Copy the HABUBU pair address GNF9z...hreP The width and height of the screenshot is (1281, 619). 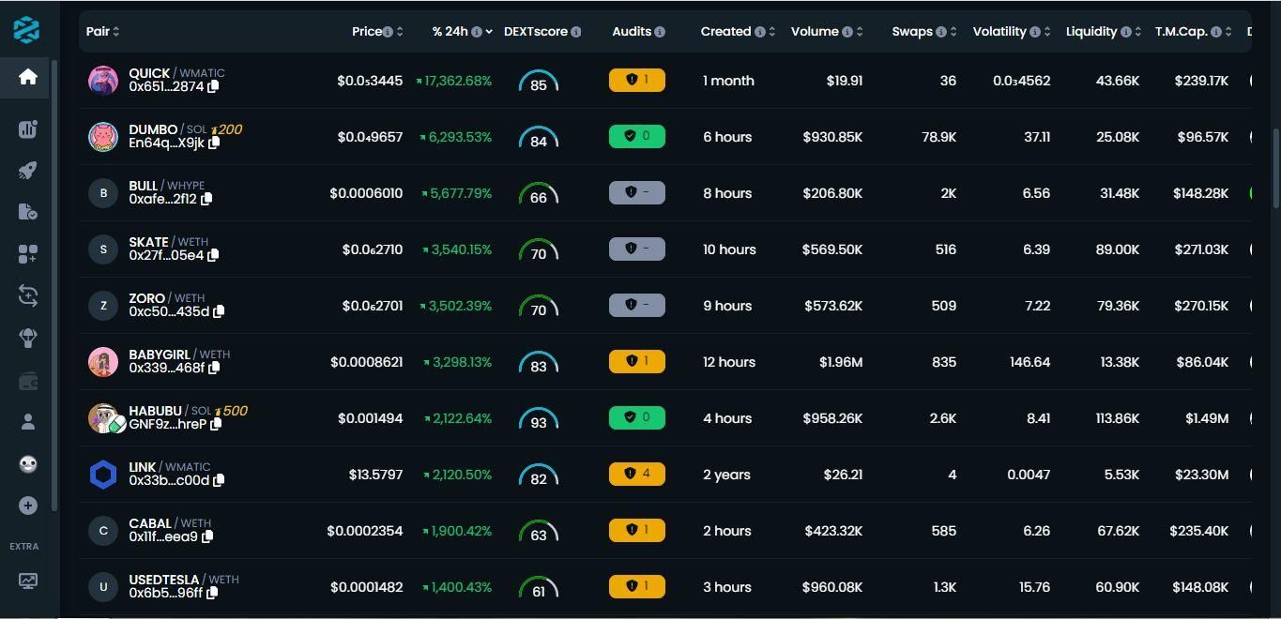216,424
